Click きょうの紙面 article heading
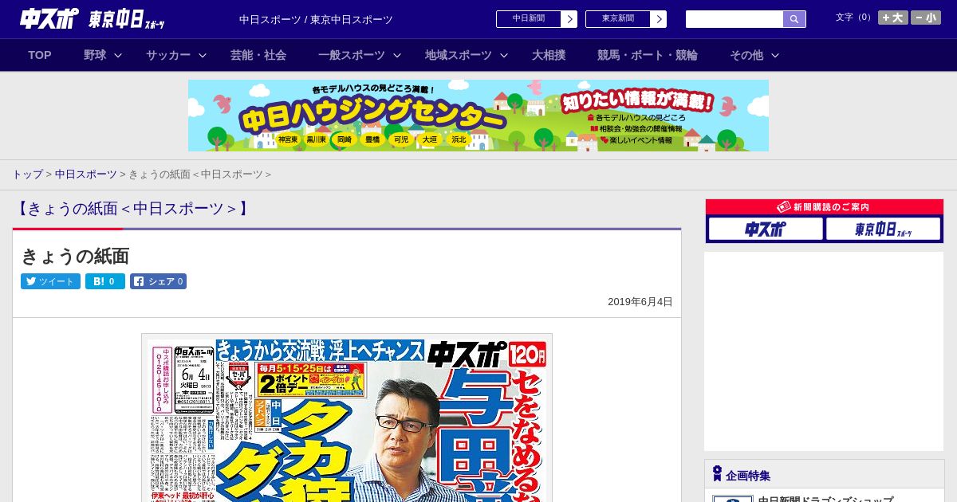Image resolution: width=957 pixels, height=502 pixels. tap(75, 257)
